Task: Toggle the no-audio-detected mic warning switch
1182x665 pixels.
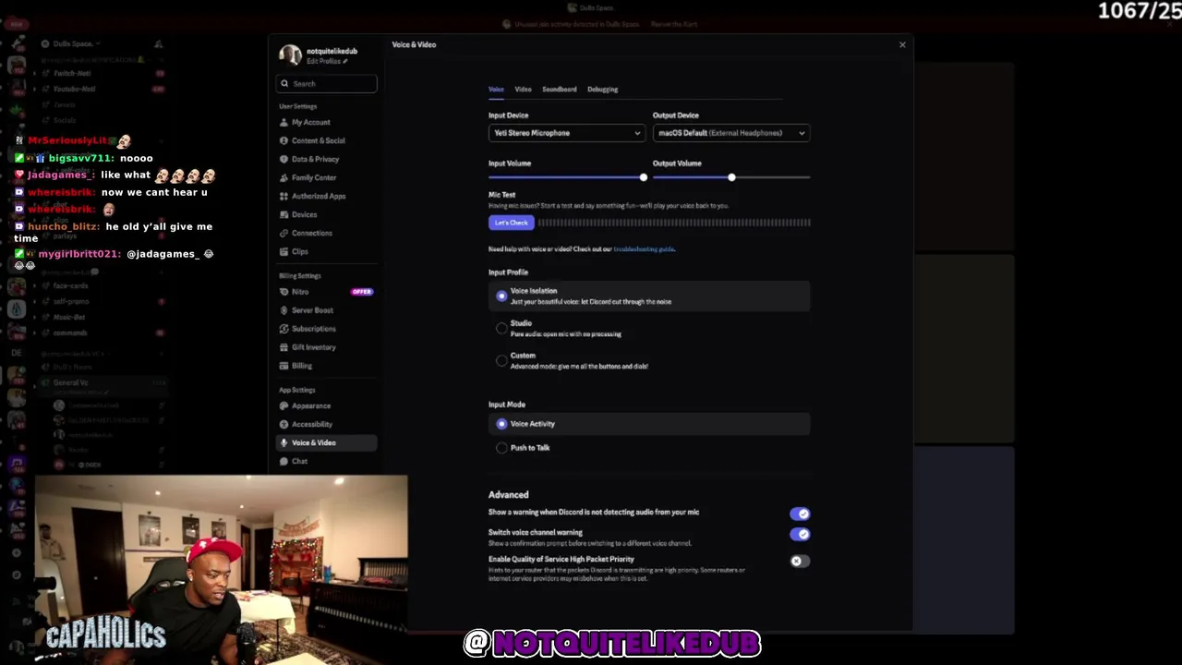Action: [800, 514]
